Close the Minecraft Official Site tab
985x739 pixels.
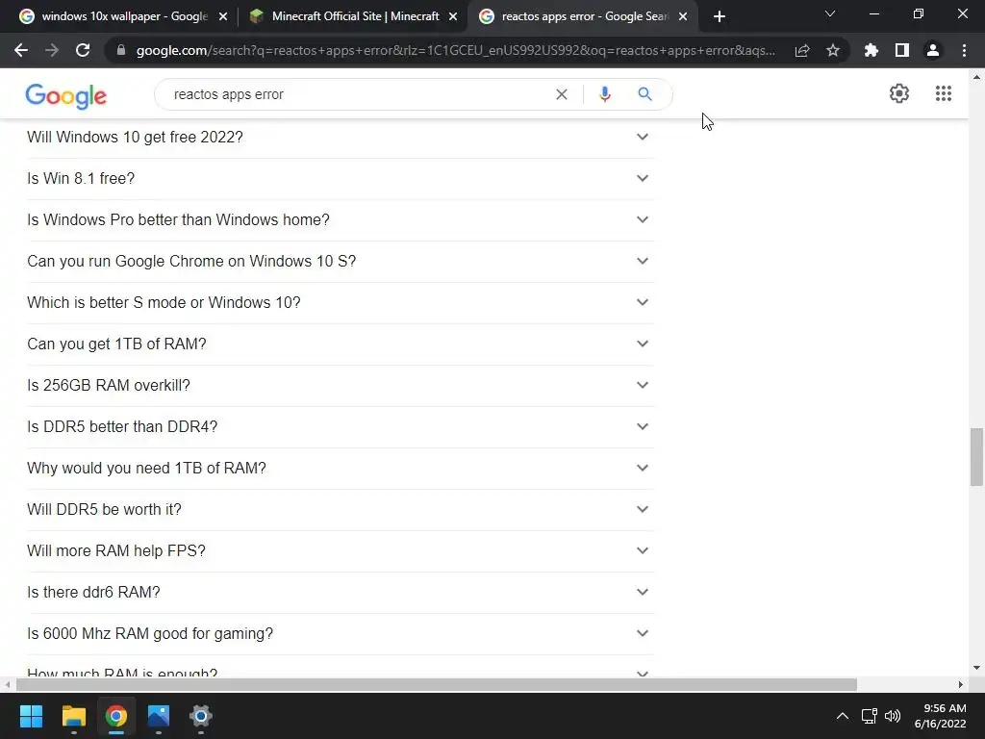453,17
